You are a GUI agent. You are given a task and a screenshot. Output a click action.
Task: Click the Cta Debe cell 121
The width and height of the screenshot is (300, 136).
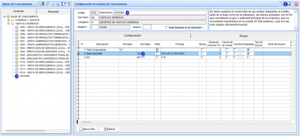(x=127, y=50)
